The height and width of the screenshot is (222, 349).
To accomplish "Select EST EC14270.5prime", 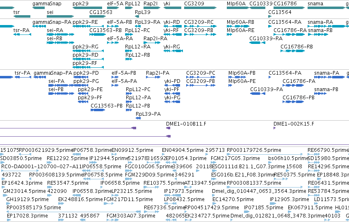I will (233, 200).
